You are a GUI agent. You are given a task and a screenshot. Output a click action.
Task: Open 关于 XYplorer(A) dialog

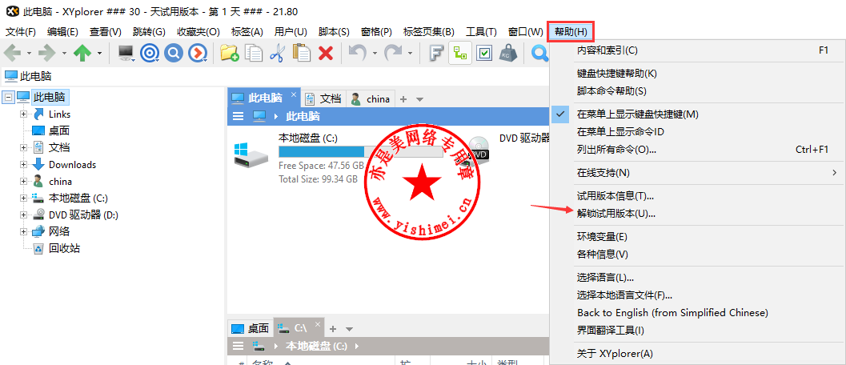(615, 355)
